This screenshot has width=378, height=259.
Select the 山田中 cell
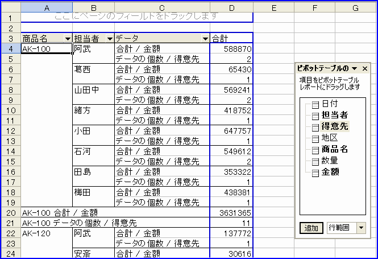[x=94, y=90]
